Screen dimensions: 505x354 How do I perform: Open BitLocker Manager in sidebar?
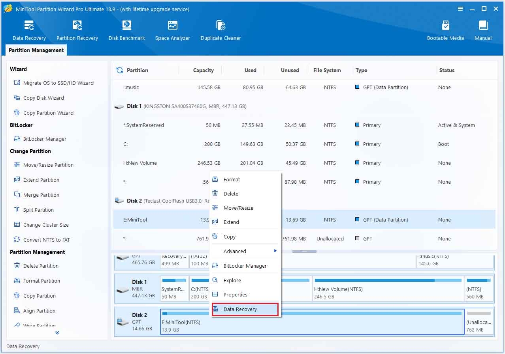pos(40,139)
